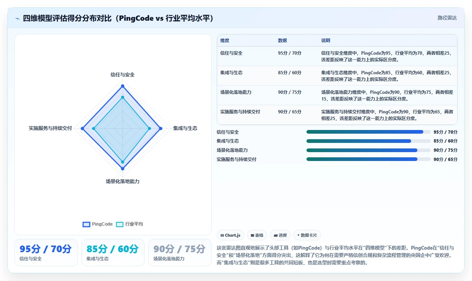472x281 pixels.
Task: Click the 信任与安全 label atop the radar chart
Action: point(123,75)
